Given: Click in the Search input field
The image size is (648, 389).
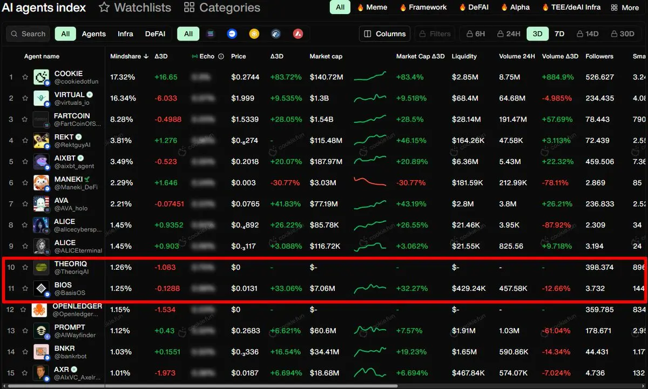Looking at the screenshot, I should (x=28, y=34).
